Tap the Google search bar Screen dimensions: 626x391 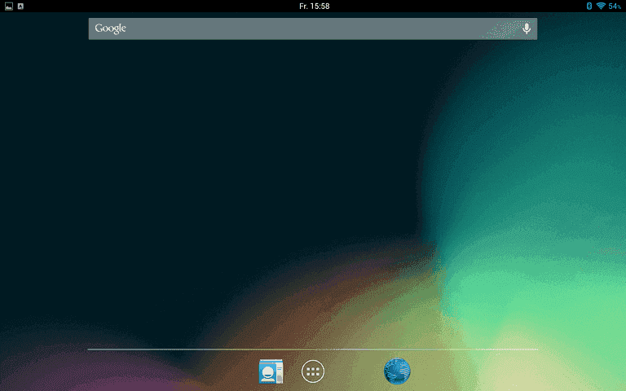tap(313, 29)
